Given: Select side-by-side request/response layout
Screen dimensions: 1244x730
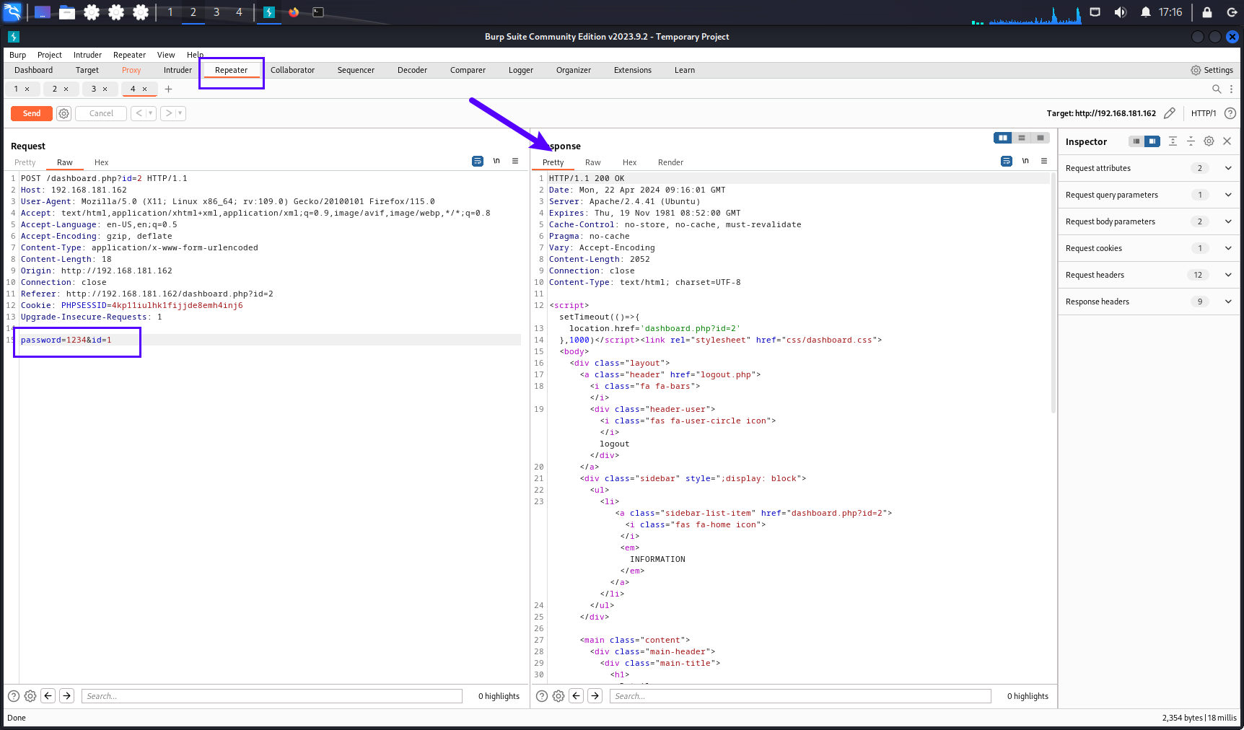Looking at the screenshot, I should pos(1003,138).
